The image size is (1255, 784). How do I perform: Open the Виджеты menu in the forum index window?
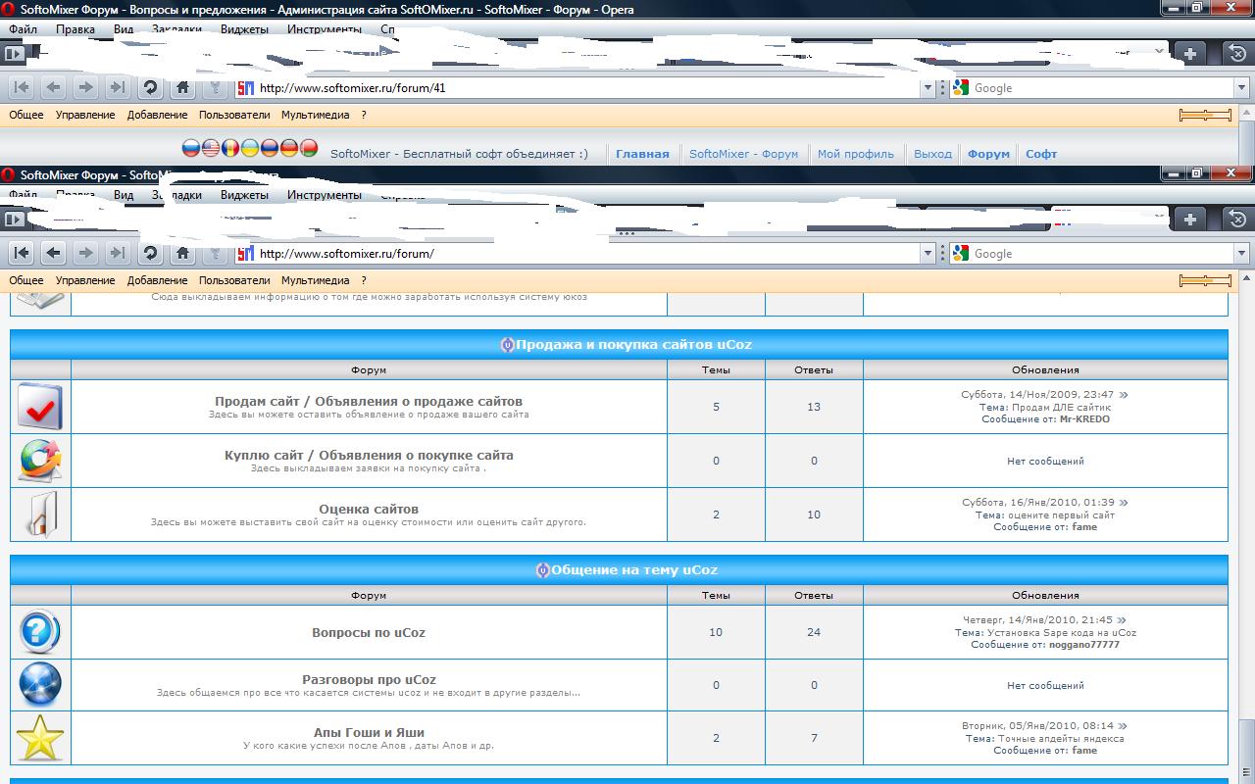244,195
